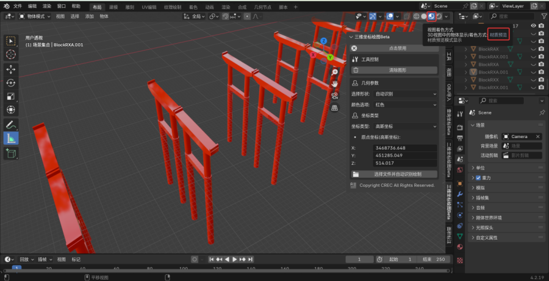Select the Scale tool in left toolbar
This screenshot has width=549, height=281.
pyautogui.click(x=11, y=96)
